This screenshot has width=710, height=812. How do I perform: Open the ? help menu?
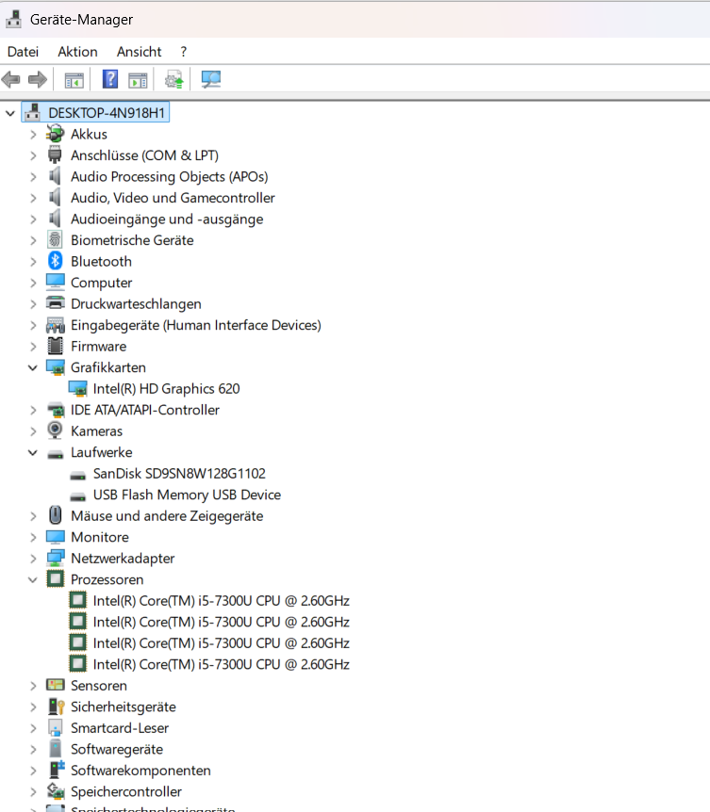pos(184,52)
